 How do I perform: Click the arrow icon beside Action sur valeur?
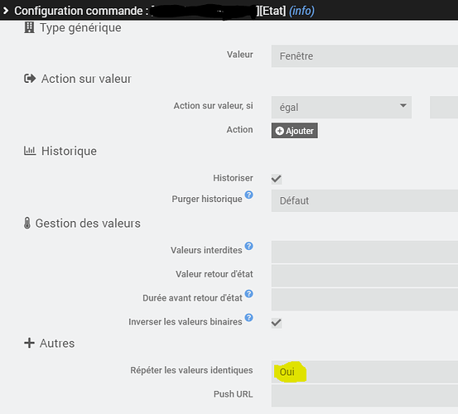click(x=30, y=79)
